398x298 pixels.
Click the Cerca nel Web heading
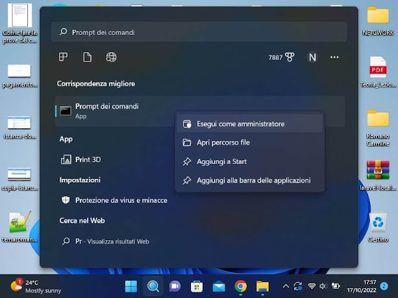point(82,220)
